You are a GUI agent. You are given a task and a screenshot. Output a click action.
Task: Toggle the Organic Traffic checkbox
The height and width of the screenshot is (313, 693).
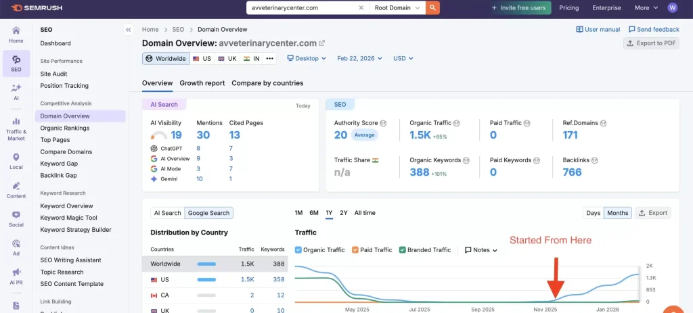(x=298, y=250)
